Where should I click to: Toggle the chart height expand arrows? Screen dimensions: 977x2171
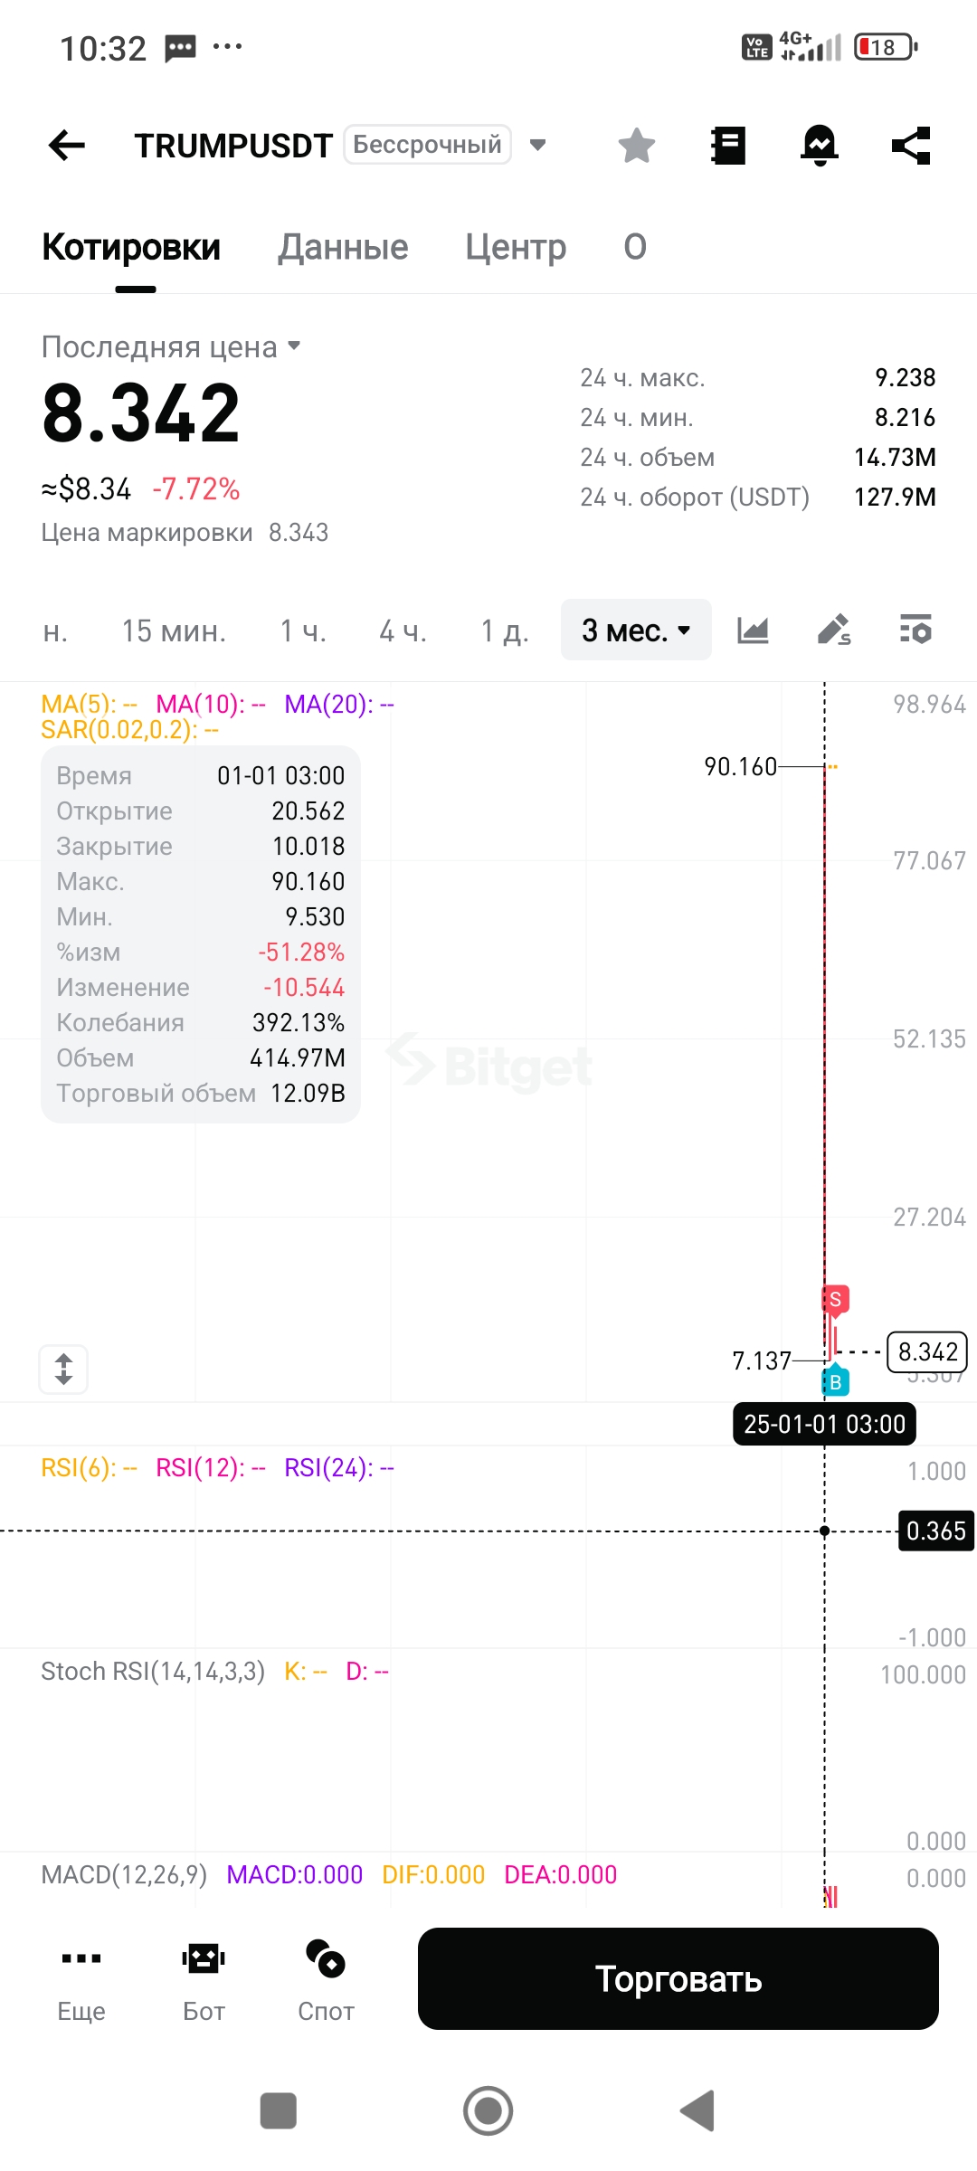pyautogui.click(x=63, y=1369)
